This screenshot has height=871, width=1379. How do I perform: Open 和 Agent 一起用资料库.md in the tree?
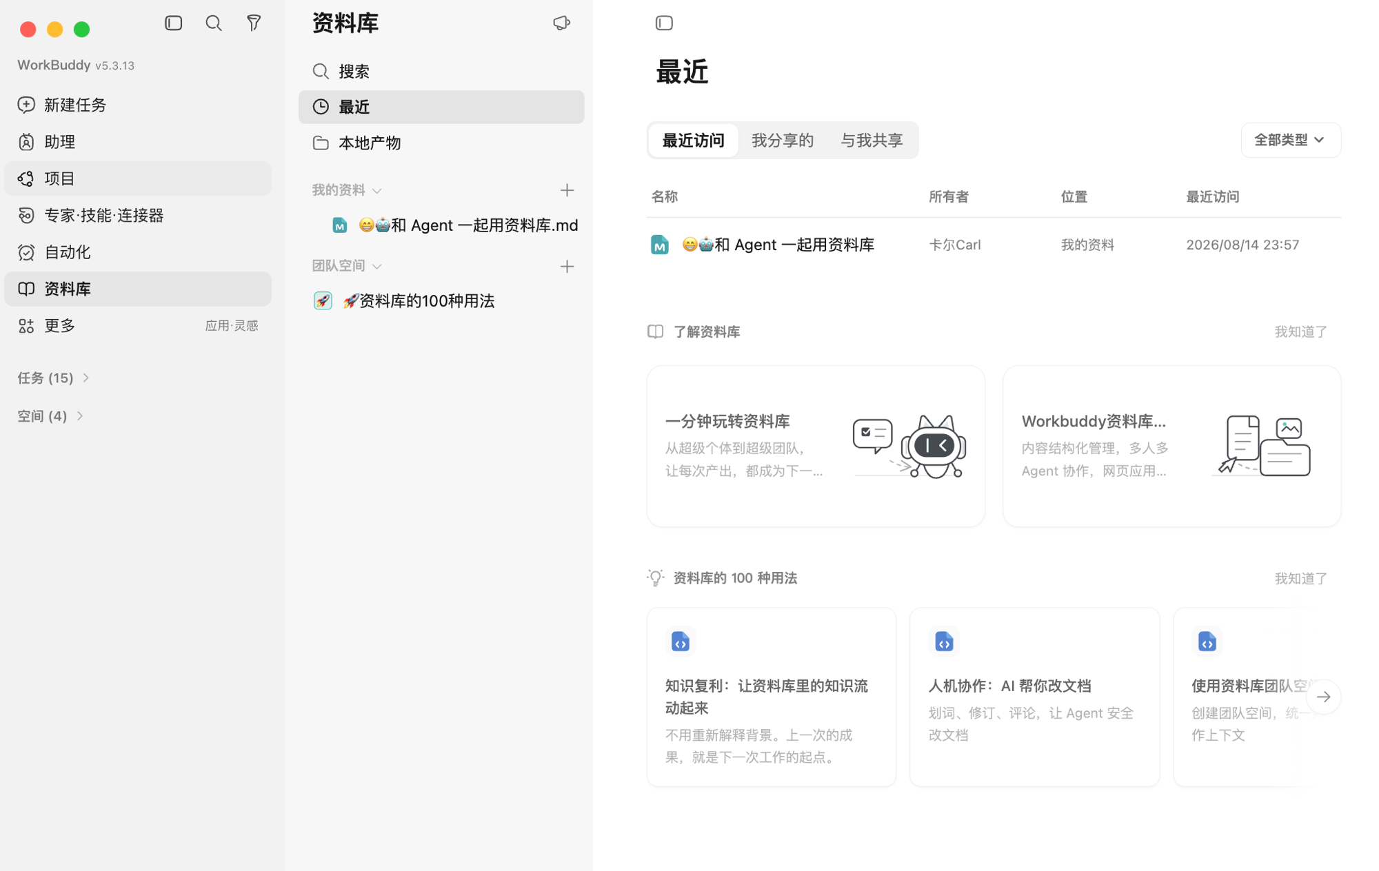(455, 225)
